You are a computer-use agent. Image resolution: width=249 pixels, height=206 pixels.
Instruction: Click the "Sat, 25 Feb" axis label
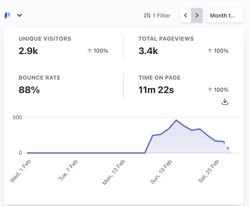click(209, 171)
